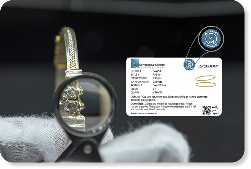
Task: Click the 'JEWELRY REPORT' heading
Action: tap(208, 66)
